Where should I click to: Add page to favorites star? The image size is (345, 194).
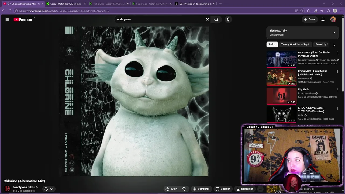[302, 11]
